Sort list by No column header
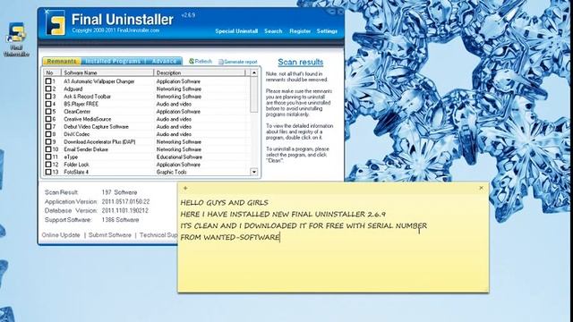Image resolution: width=573 pixels, height=322 pixels. [x=52, y=72]
